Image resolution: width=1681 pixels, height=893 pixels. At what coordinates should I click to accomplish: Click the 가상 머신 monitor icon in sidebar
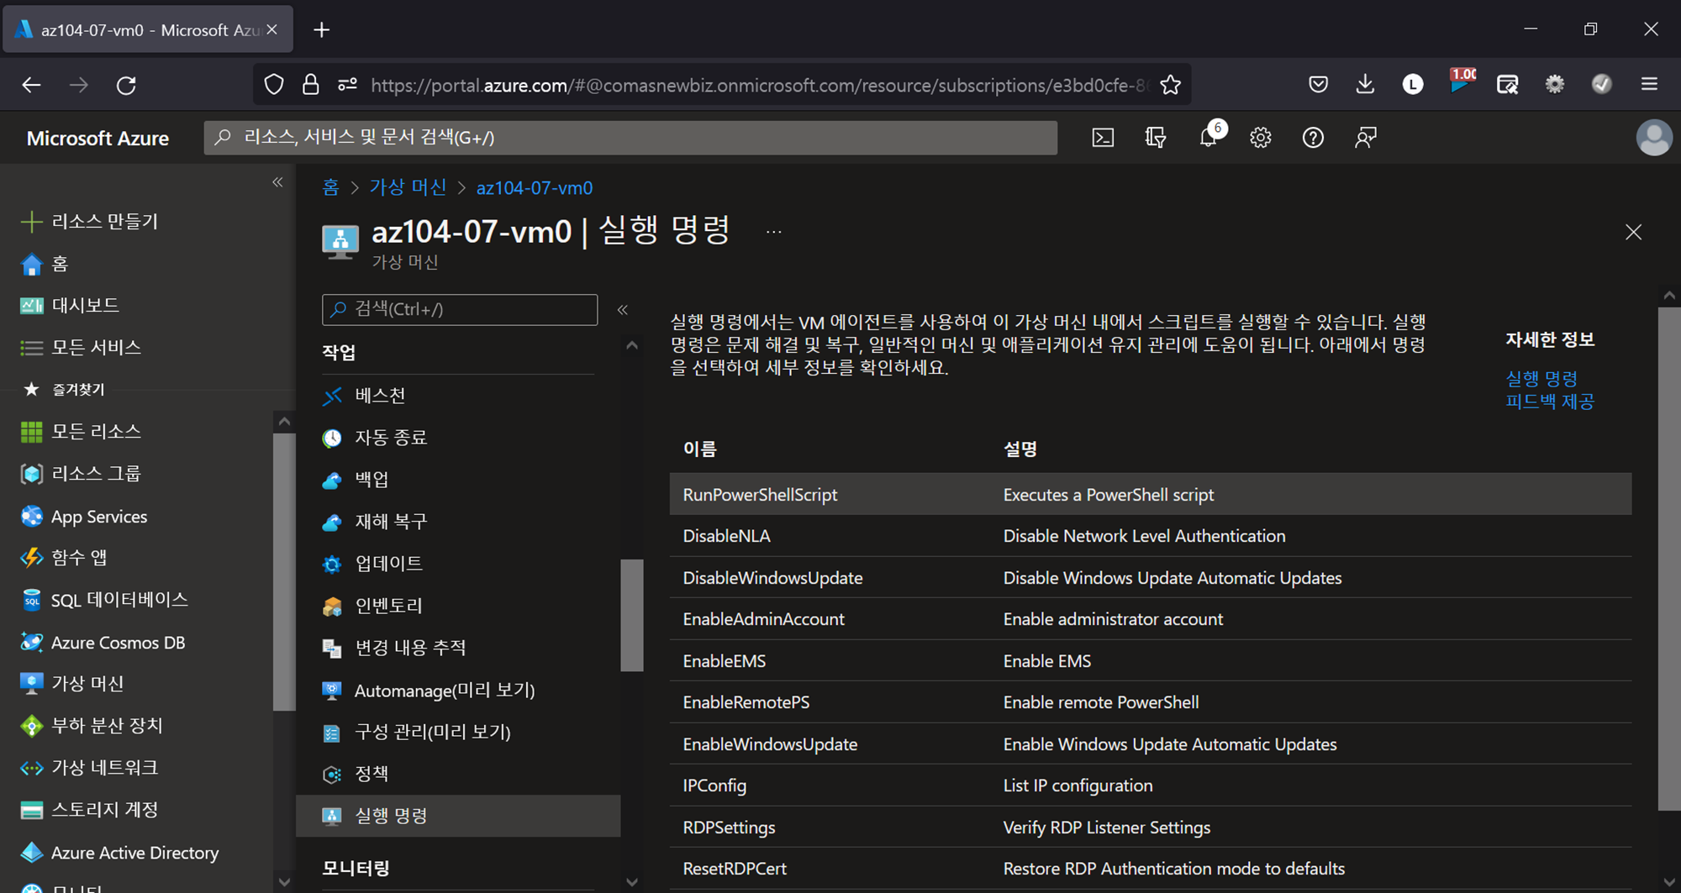click(x=31, y=684)
